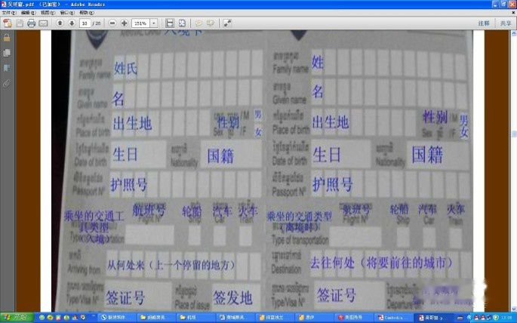Switch to read mode via toolbar icon
The width and height of the screenshot is (517, 323).
(x=227, y=23)
